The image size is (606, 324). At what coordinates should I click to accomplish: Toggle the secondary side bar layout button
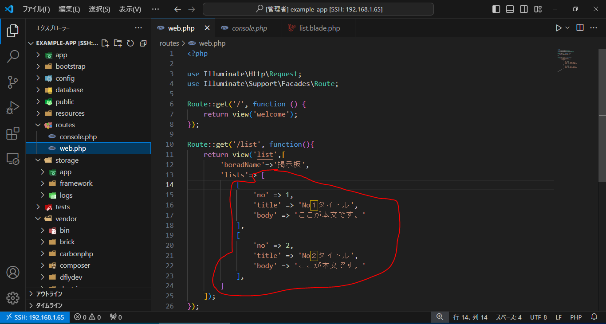(x=524, y=9)
